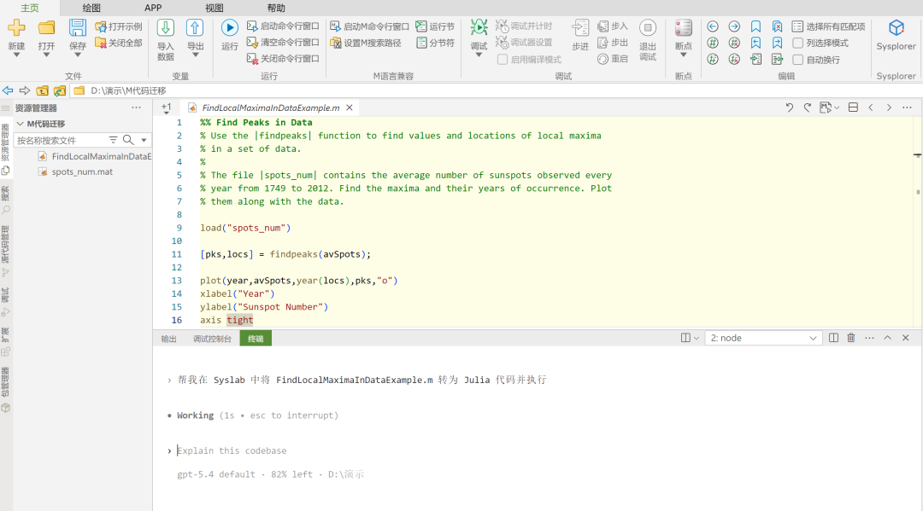
Task: Collapse the M代码迁移 folder tree
Action: point(21,124)
